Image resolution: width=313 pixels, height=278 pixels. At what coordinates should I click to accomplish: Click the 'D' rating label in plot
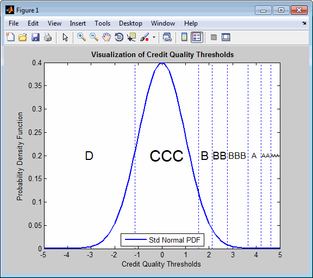point(89,156)
